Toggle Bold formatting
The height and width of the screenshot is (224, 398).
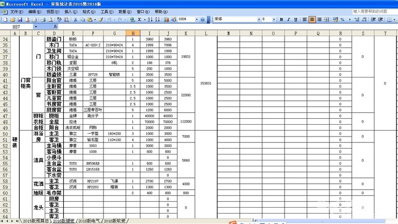(x=281, y=19)
